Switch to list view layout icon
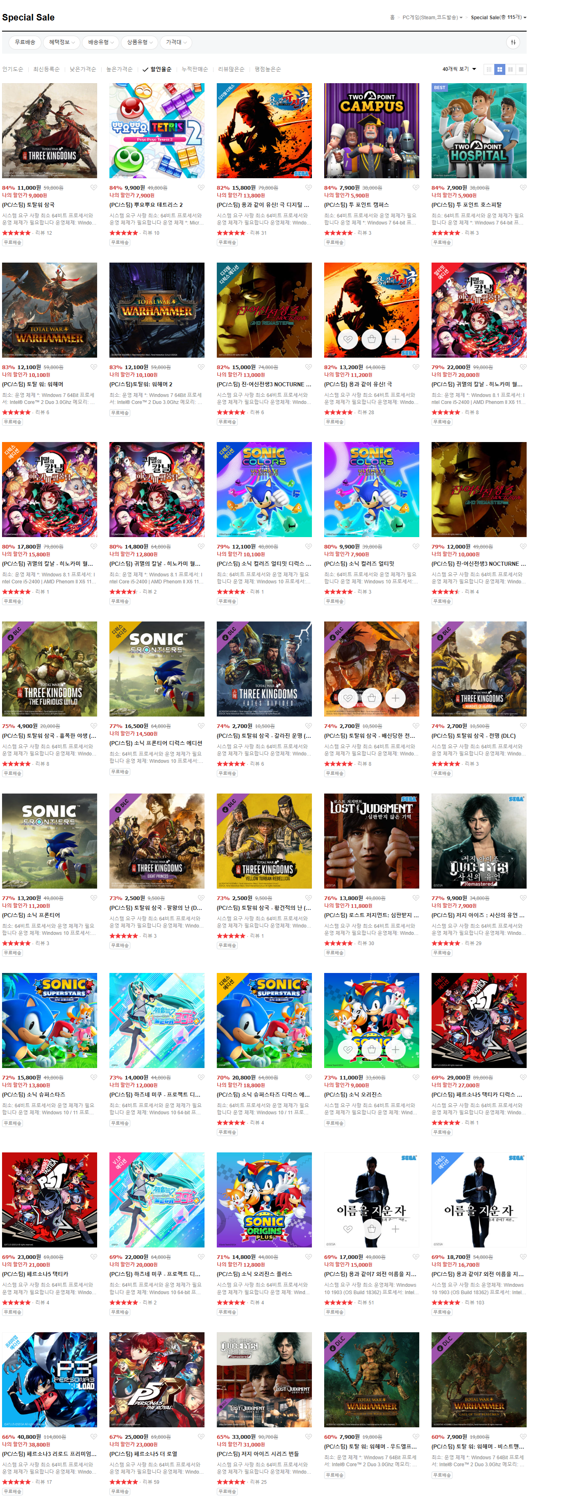This screenshot has width=577, height=1499. click(x=489, y=69)
